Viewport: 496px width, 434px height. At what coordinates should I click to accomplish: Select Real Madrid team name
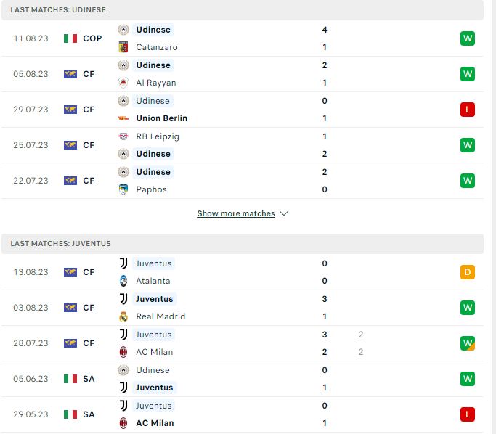click(160, 316)
